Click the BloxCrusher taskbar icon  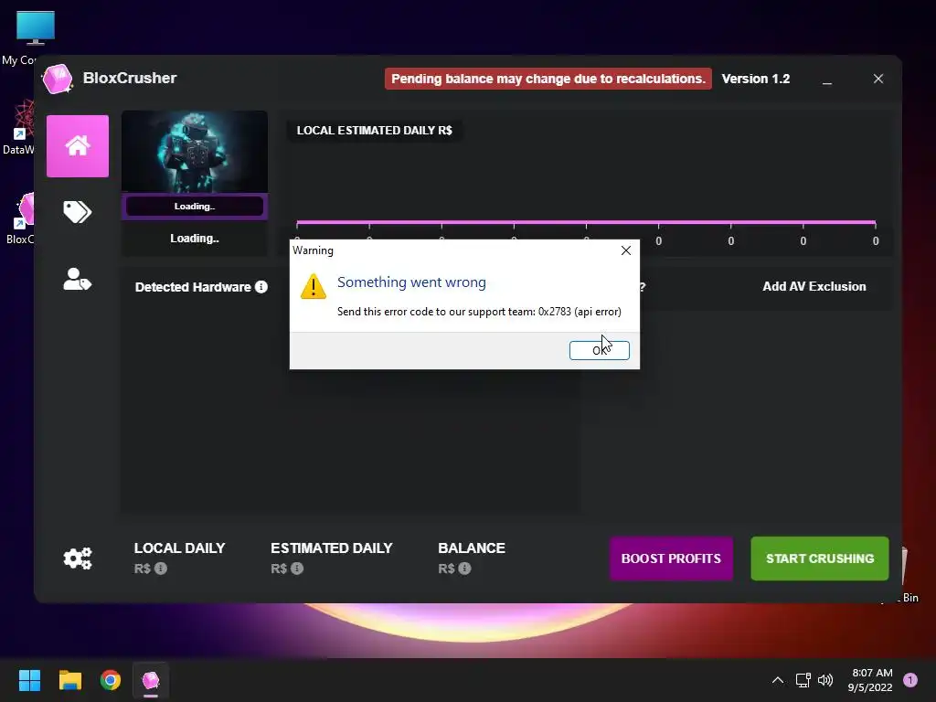point(151,680)
